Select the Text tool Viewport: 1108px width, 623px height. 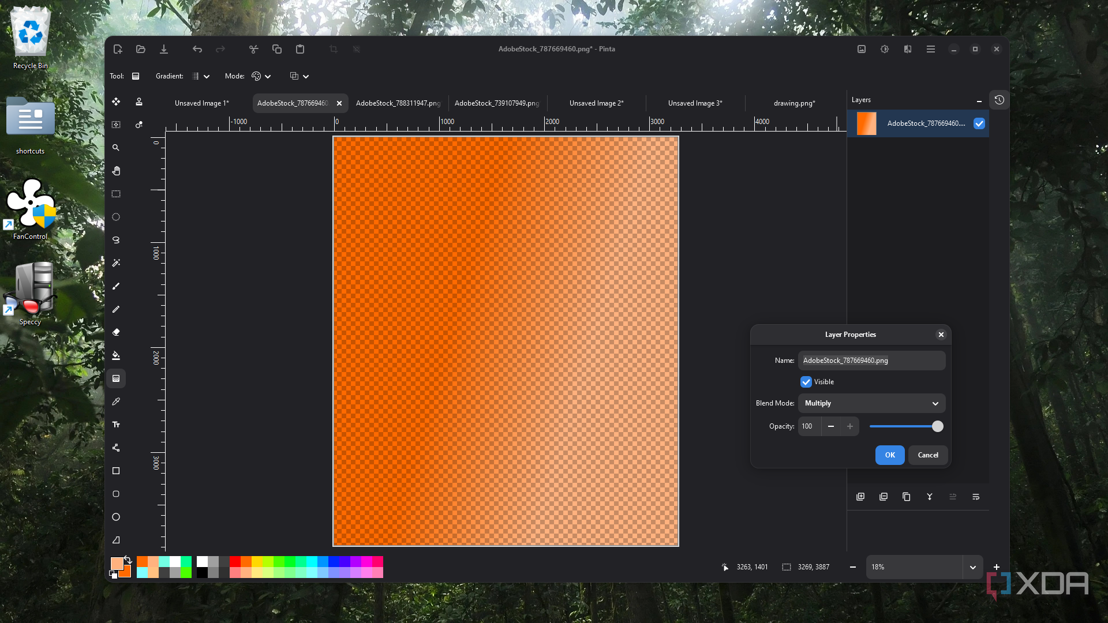click(116, 425)
